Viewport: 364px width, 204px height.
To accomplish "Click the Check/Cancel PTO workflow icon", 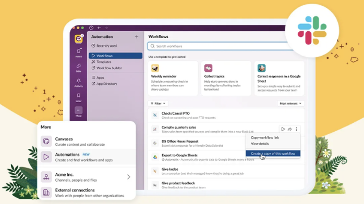I will point(155,116).
